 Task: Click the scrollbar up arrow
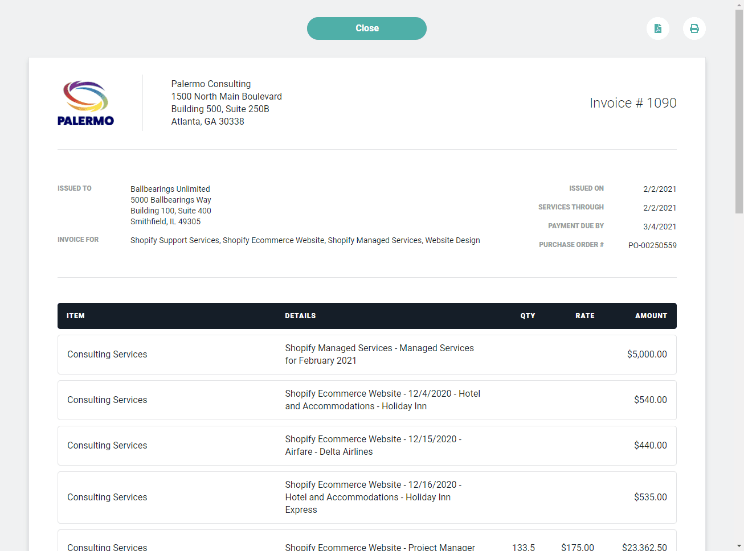(x=739, y=5)
